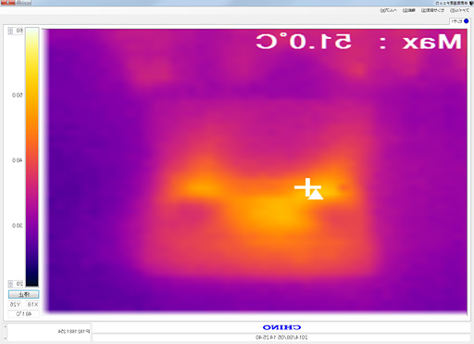The image size is (474, 344).
Task: Click the X18 coordinate field
Action: 32,304
